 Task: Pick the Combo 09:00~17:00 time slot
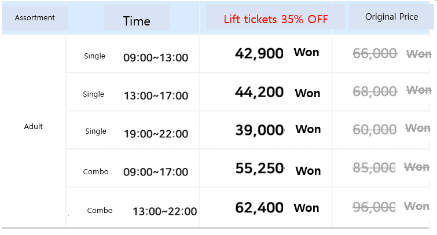[136, 171]
